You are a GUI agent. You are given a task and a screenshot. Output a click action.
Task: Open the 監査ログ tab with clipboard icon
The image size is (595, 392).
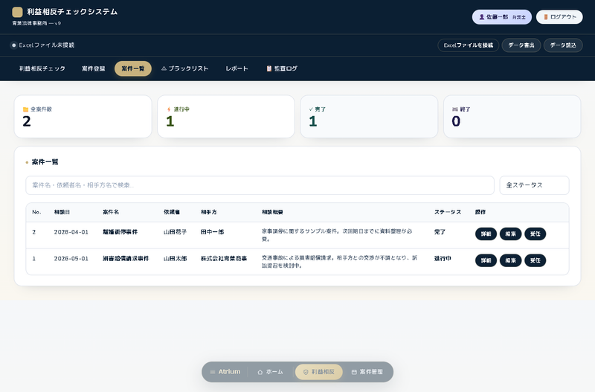tap(282, 68)
